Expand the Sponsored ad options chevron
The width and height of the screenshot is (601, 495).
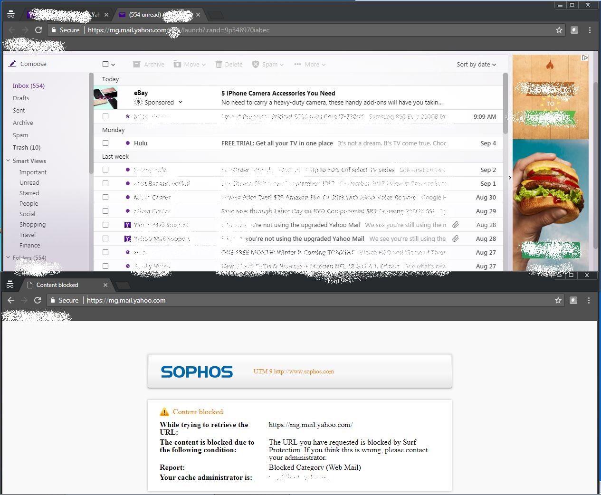click(181, 102)
